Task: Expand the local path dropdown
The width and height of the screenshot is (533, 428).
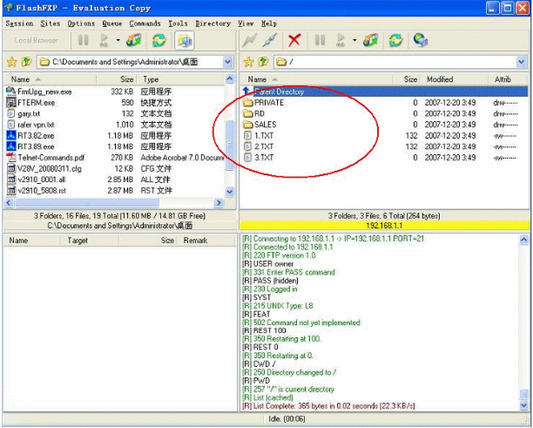Action: [x=228, y=62]
